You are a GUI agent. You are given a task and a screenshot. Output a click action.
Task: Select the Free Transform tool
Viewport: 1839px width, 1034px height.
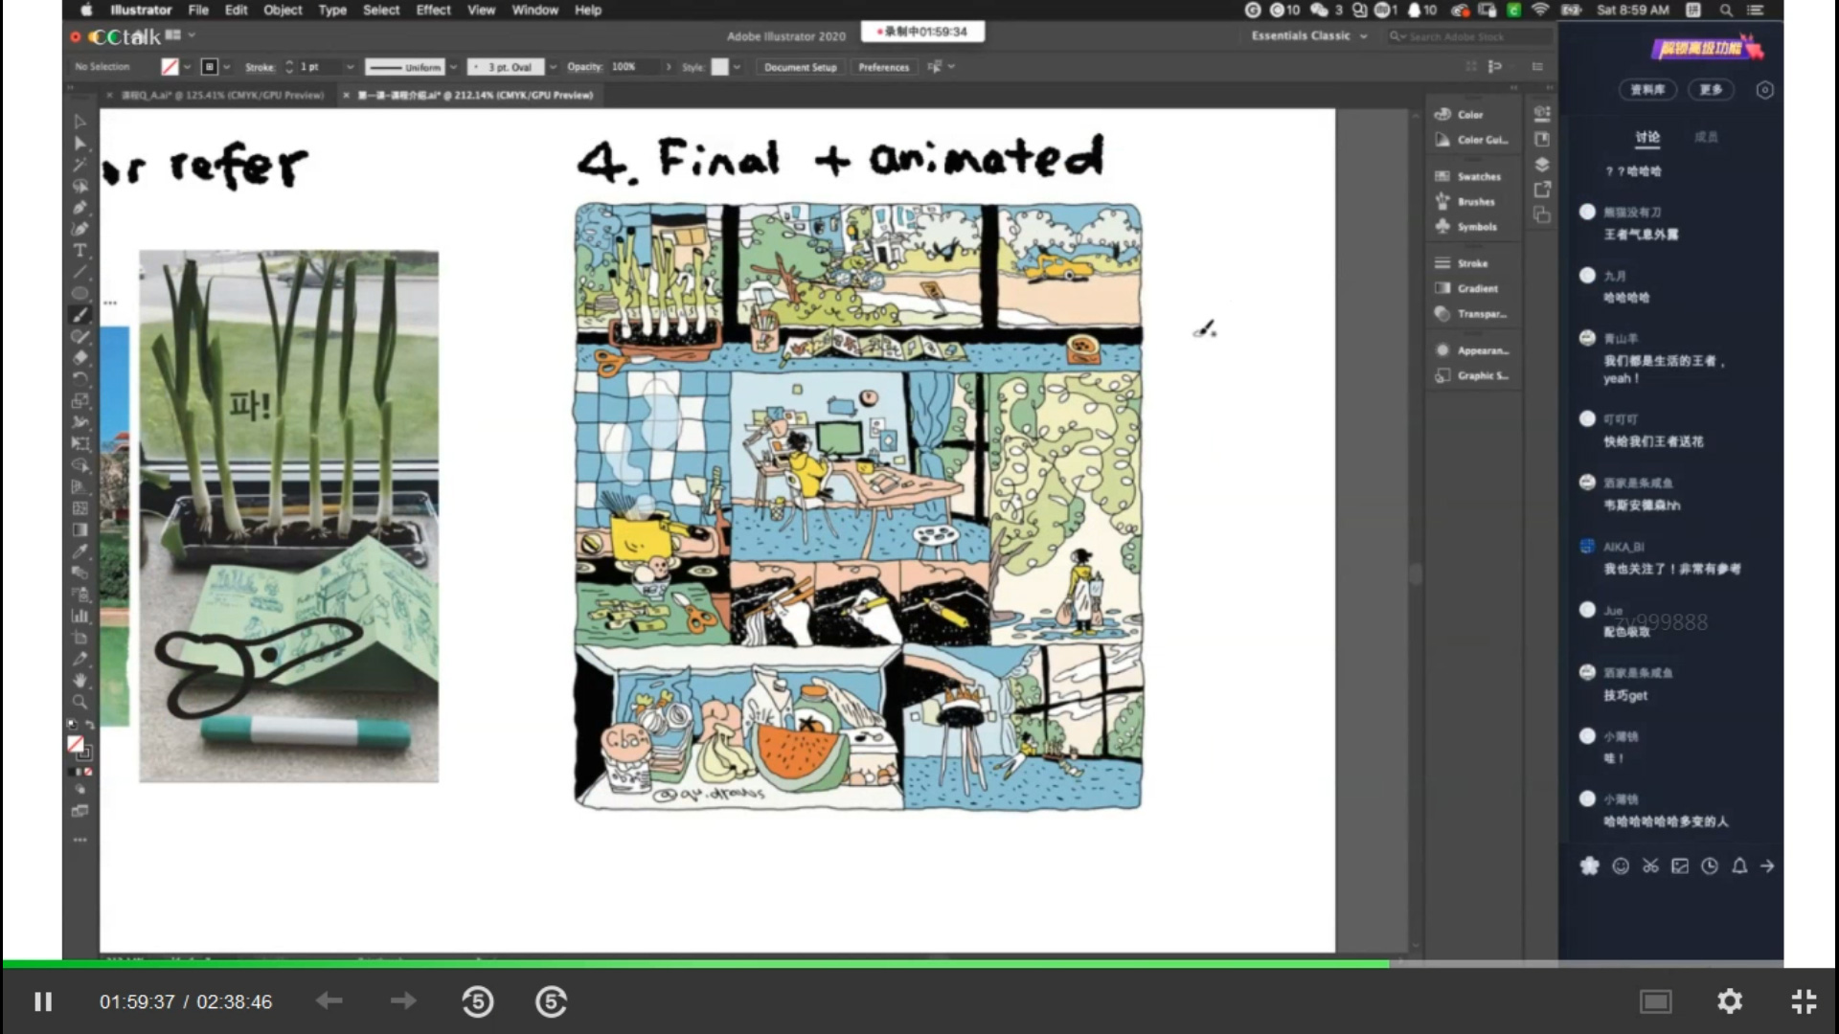(80, 443)
